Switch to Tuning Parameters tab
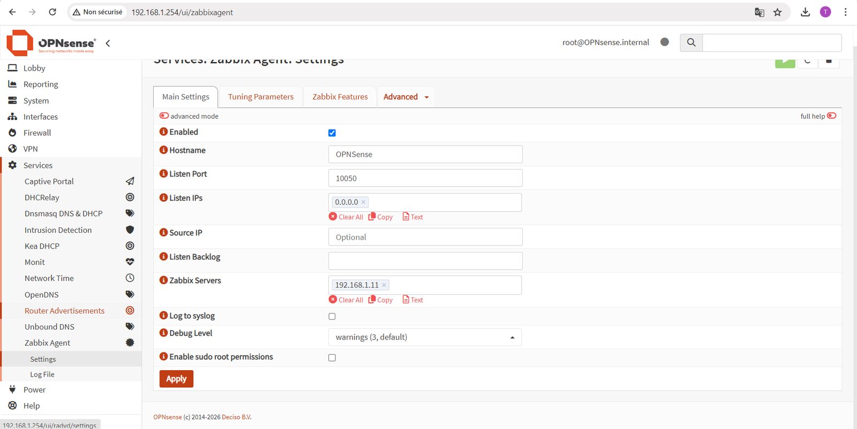 (x=261, y=97)
